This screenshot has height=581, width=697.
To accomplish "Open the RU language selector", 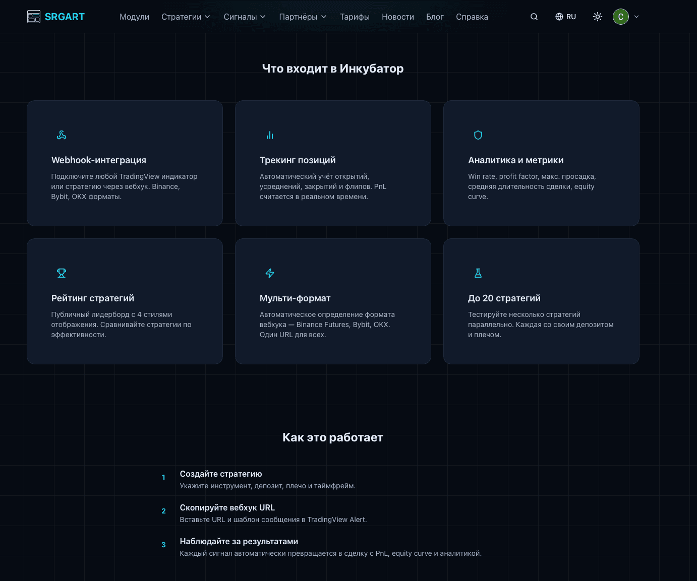I will pos(565,17).
